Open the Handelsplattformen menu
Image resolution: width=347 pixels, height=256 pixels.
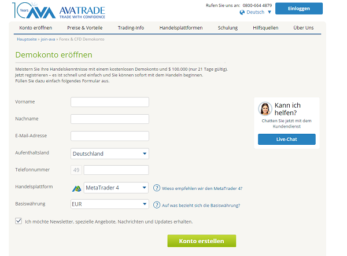181,28
